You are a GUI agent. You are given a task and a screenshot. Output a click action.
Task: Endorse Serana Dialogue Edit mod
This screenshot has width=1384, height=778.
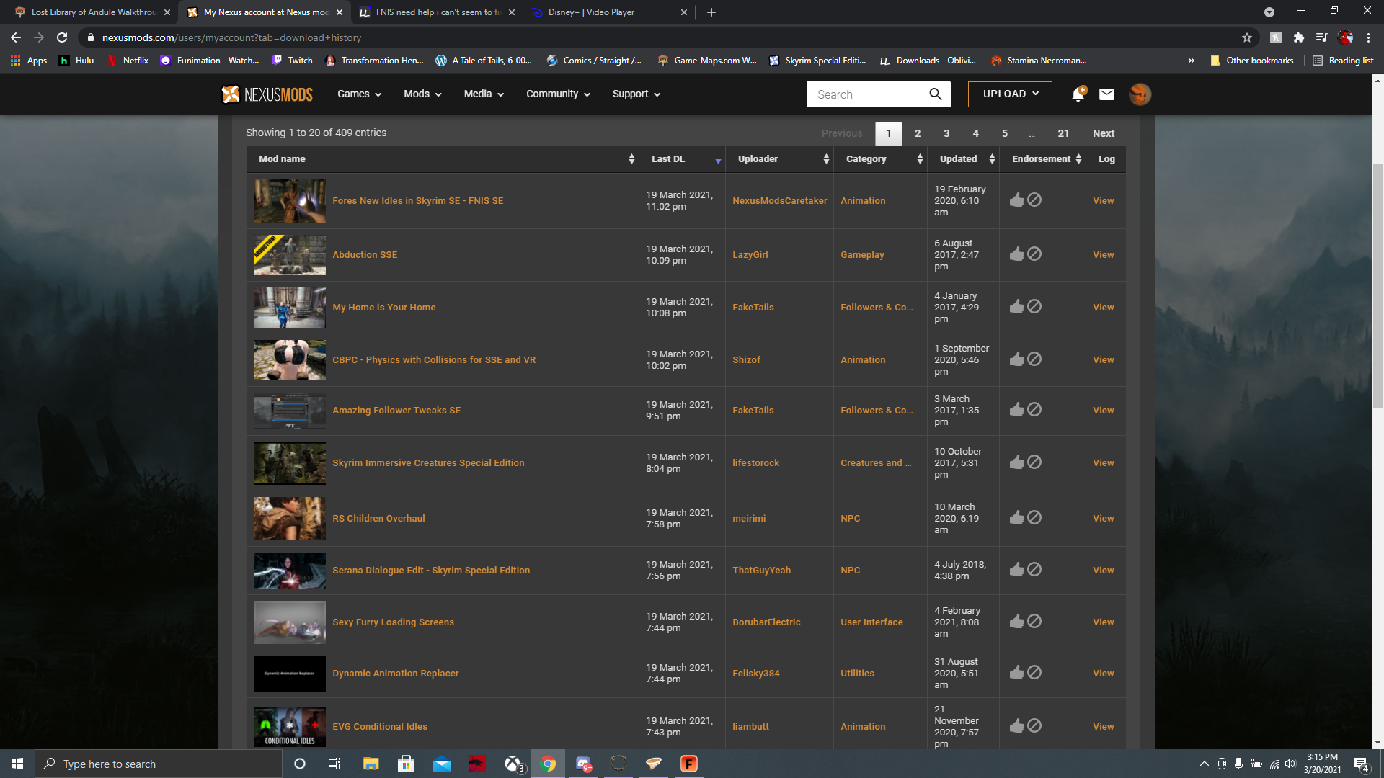(x=1016, y=570)
